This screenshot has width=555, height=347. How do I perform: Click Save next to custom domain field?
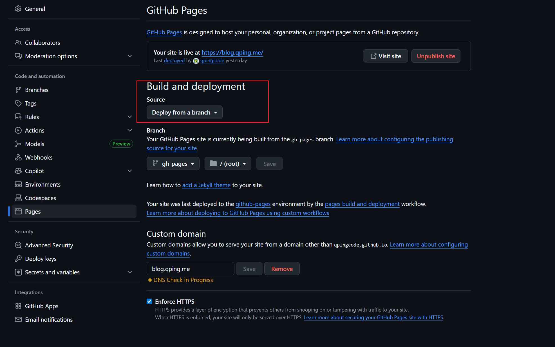[x=249, y=269]
